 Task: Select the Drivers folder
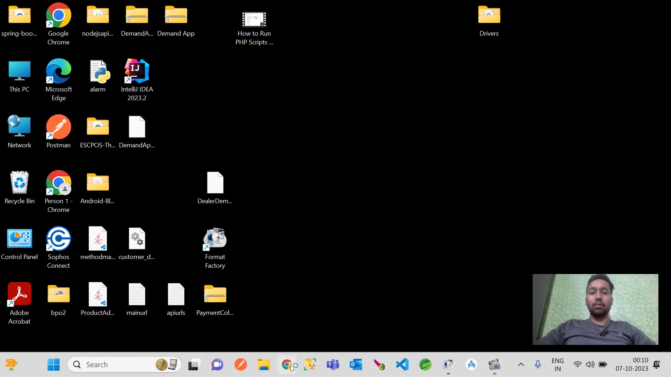(489, 21)
